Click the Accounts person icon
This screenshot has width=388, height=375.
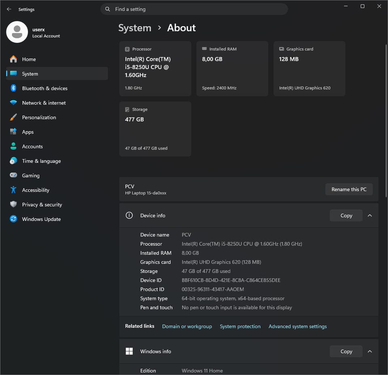click(13, 146)
